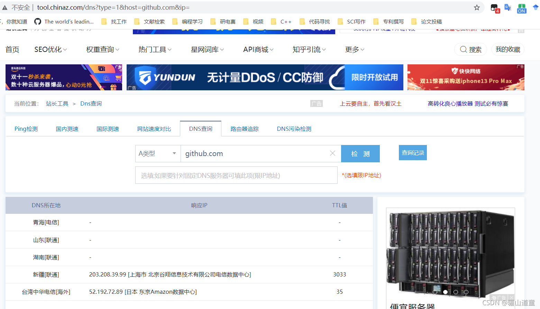Open the 论文投稿 bookmark folder
The height and width of the screenshot is (309, 540).
click(x=427, y=21)
